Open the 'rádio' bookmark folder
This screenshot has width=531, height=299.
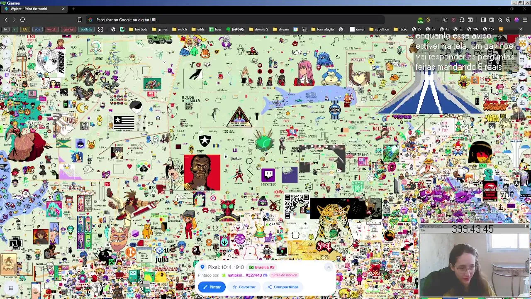(x=400, y=29)
